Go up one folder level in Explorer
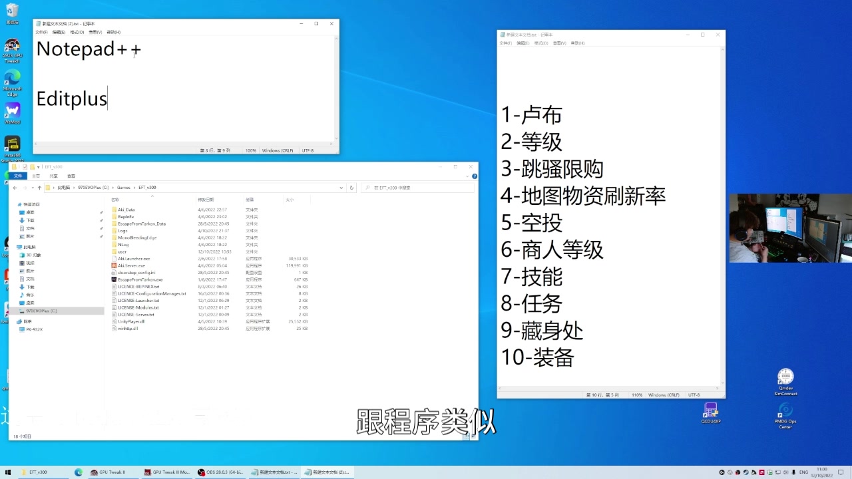The image size is (852, 479). point(39,188)
